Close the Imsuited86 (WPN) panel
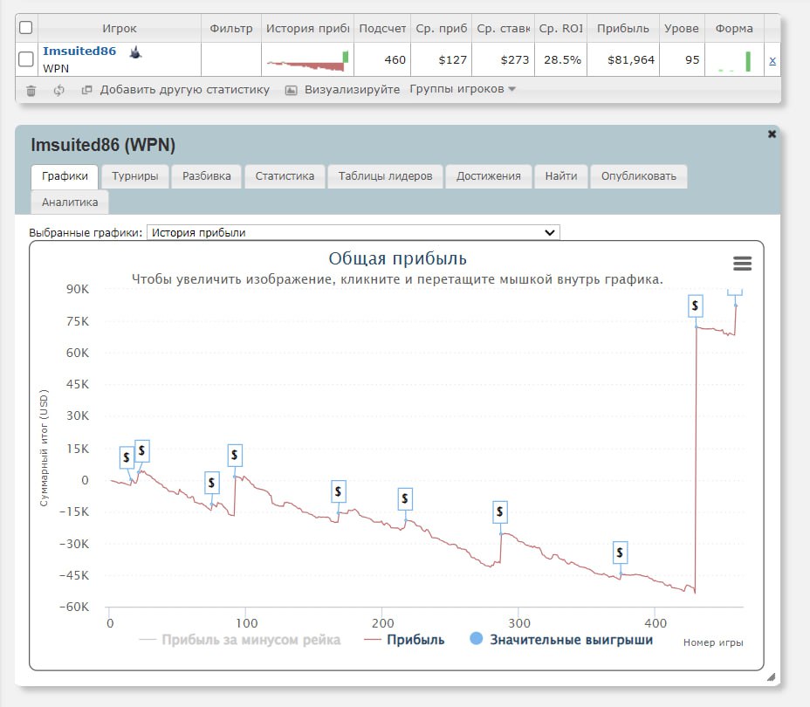Image resolution: width=810 pixels, height=707 pixels. click(772, 134)
